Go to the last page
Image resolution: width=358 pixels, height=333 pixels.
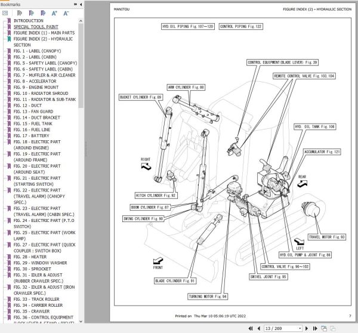click(315, 328)
